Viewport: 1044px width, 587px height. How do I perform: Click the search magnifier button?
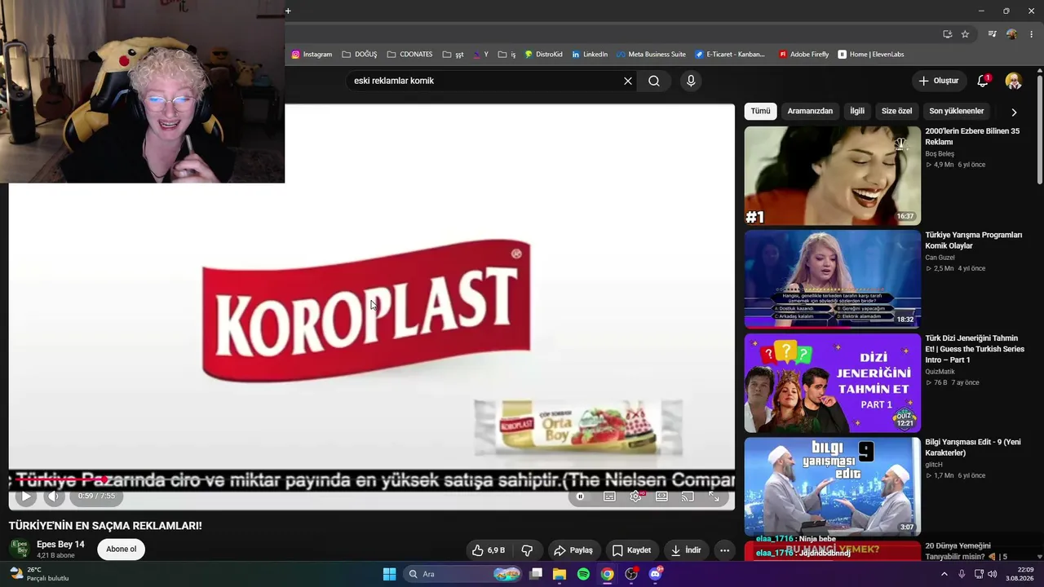[654, 81]
